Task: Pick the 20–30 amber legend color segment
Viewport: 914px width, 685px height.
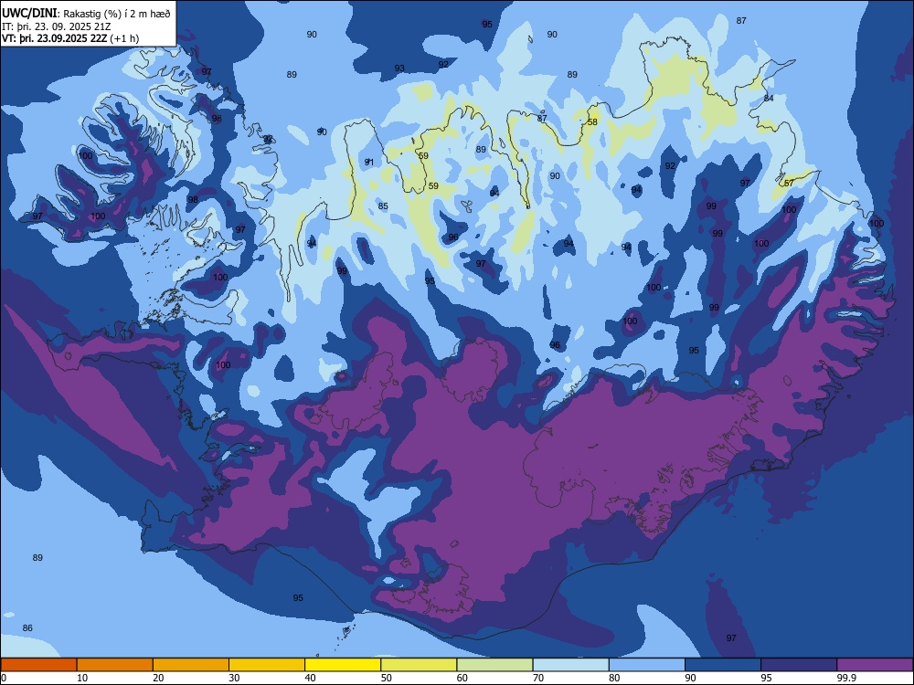Action: coord(191,665)
